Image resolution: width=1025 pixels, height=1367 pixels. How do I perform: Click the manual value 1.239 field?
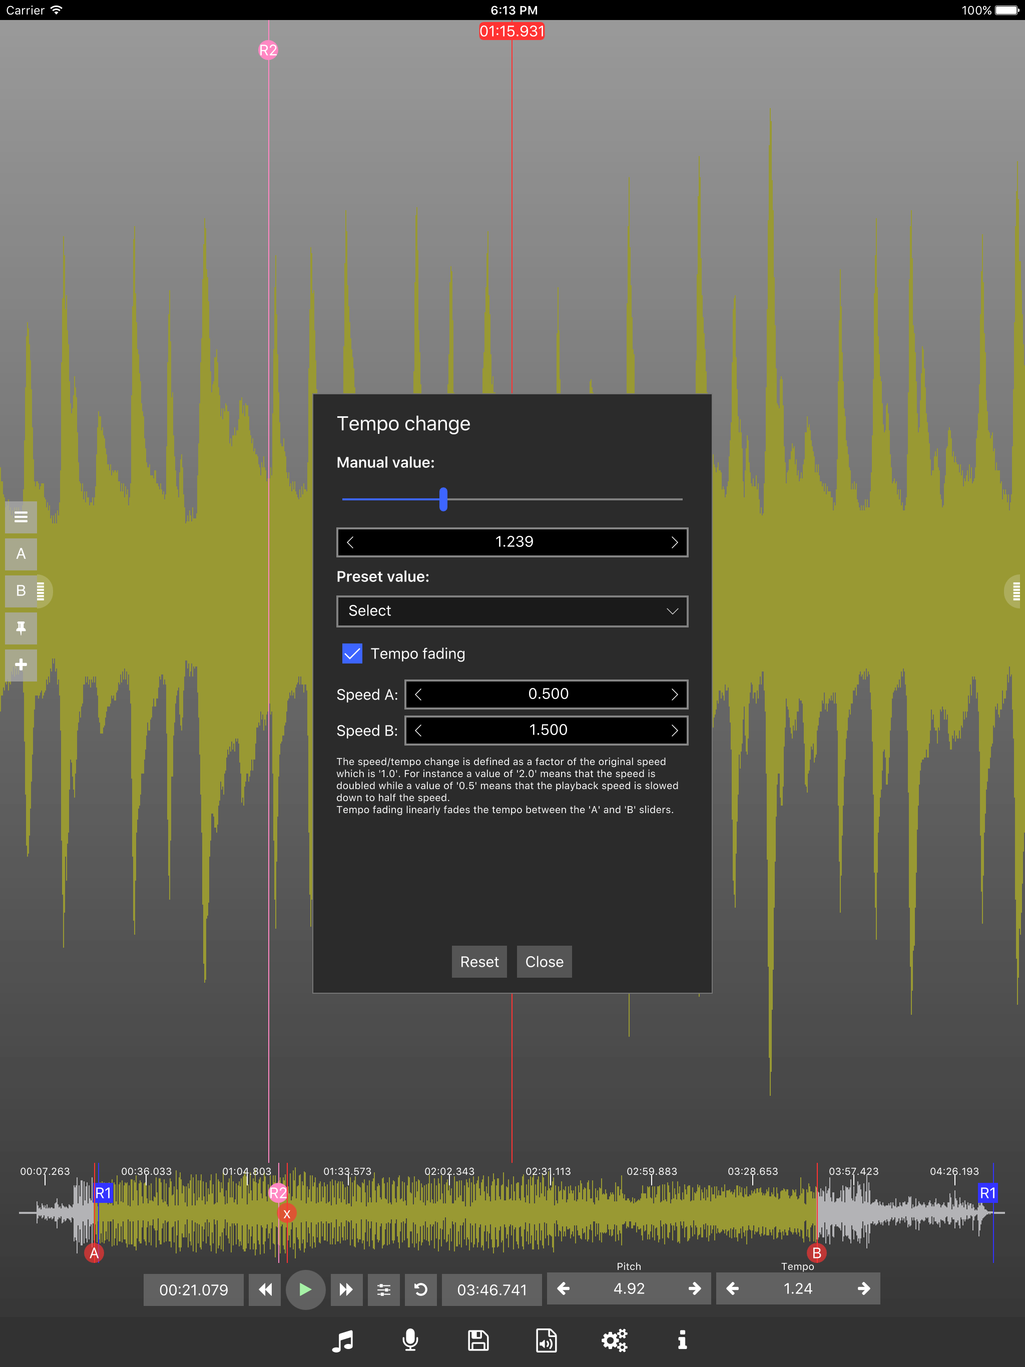(x=514, y=542)
